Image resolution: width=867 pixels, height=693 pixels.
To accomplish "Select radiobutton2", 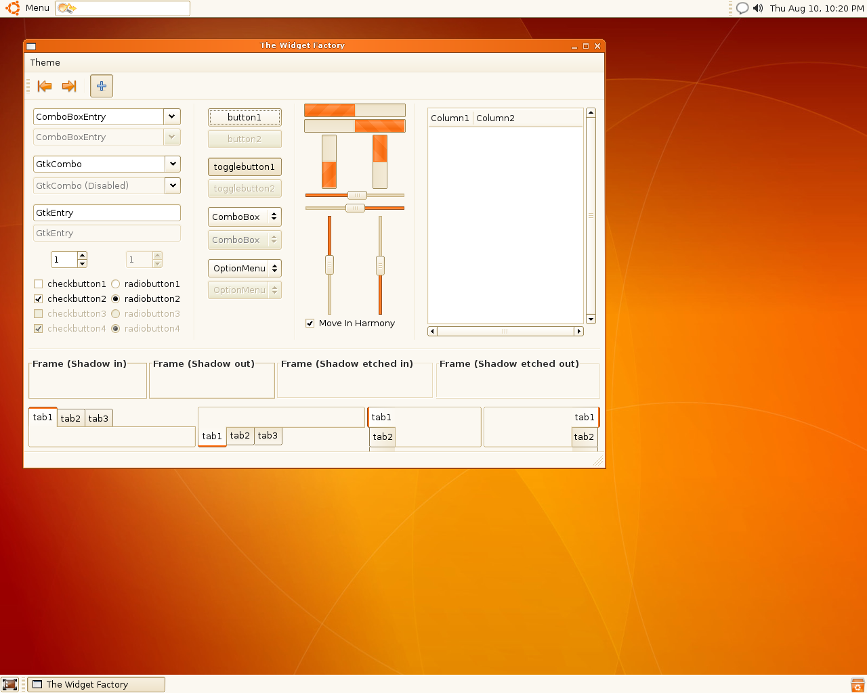I will (x=116, y=299).
